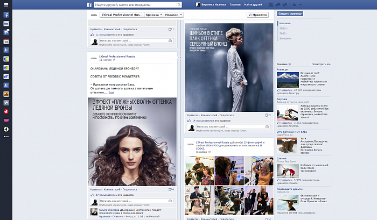Open the messages icon in the top bar

pyautogui.click(x=278, y=4)
